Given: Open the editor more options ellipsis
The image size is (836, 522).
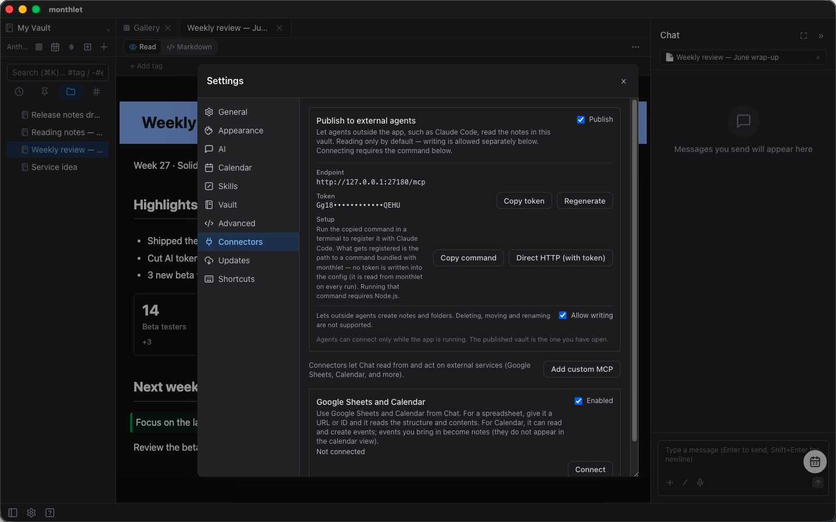Looking at the screenshot, I should 636,47.
